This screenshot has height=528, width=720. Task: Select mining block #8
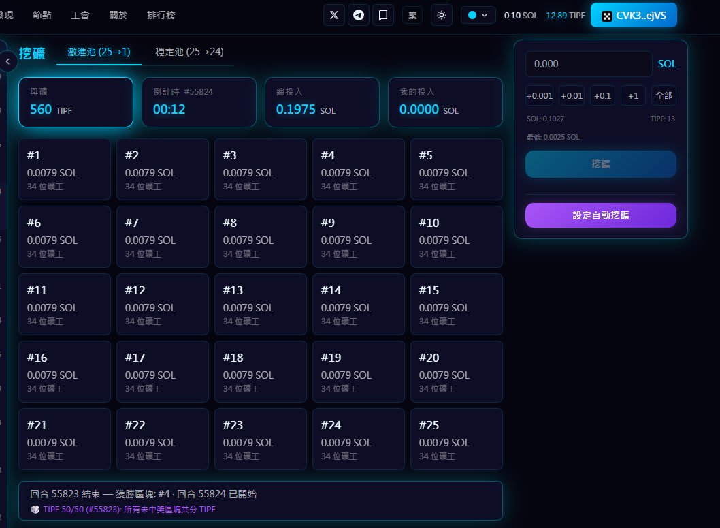[x=261, y=237]
